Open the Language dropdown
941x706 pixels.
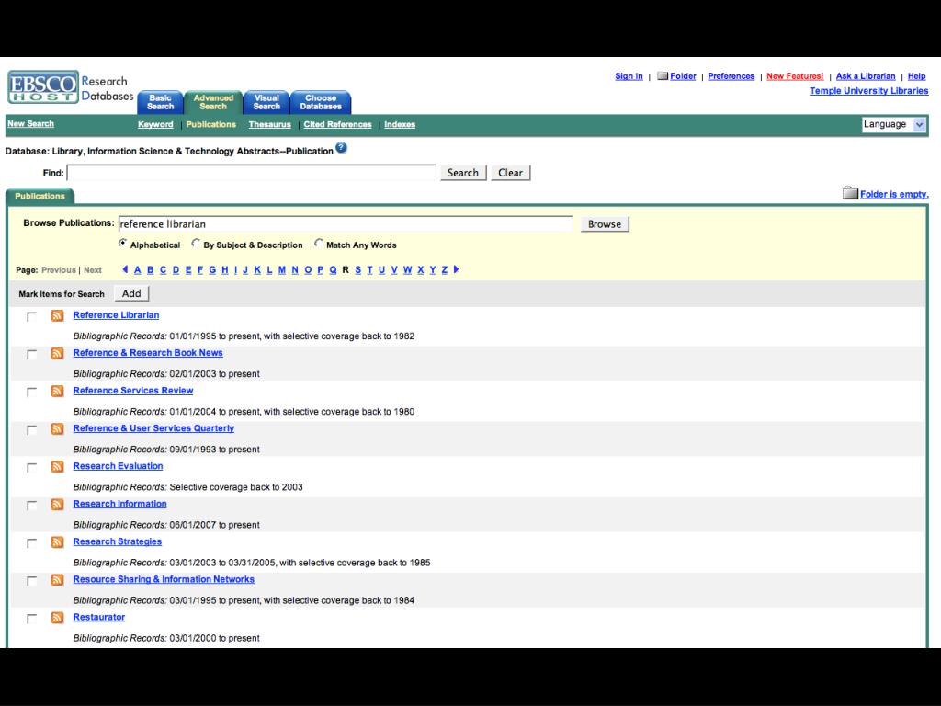894,124
